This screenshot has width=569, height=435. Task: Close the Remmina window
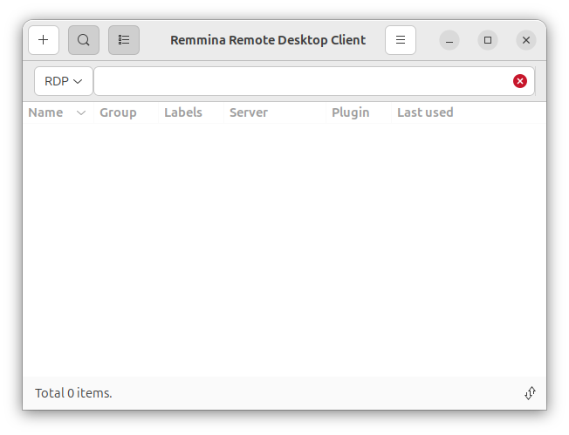click(526, 40)
